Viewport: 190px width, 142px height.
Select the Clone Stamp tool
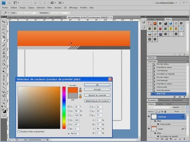point(4,53)
